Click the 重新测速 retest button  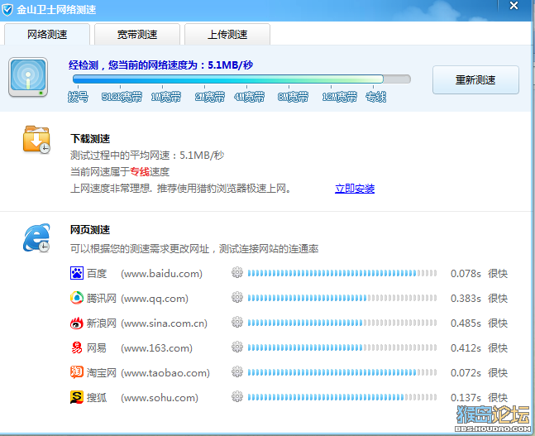click(475, 80)
